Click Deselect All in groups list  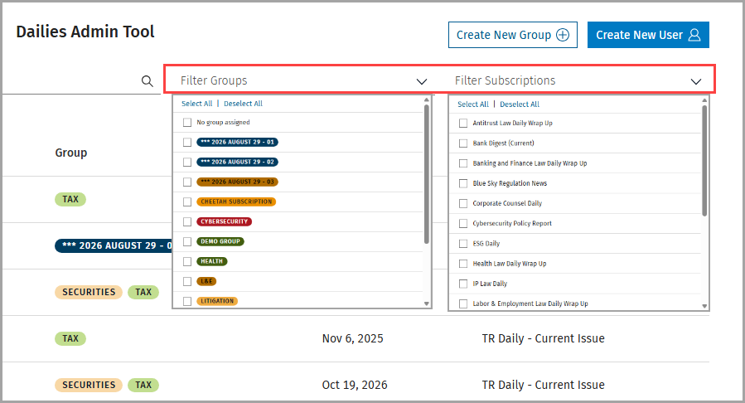[243, 104]
